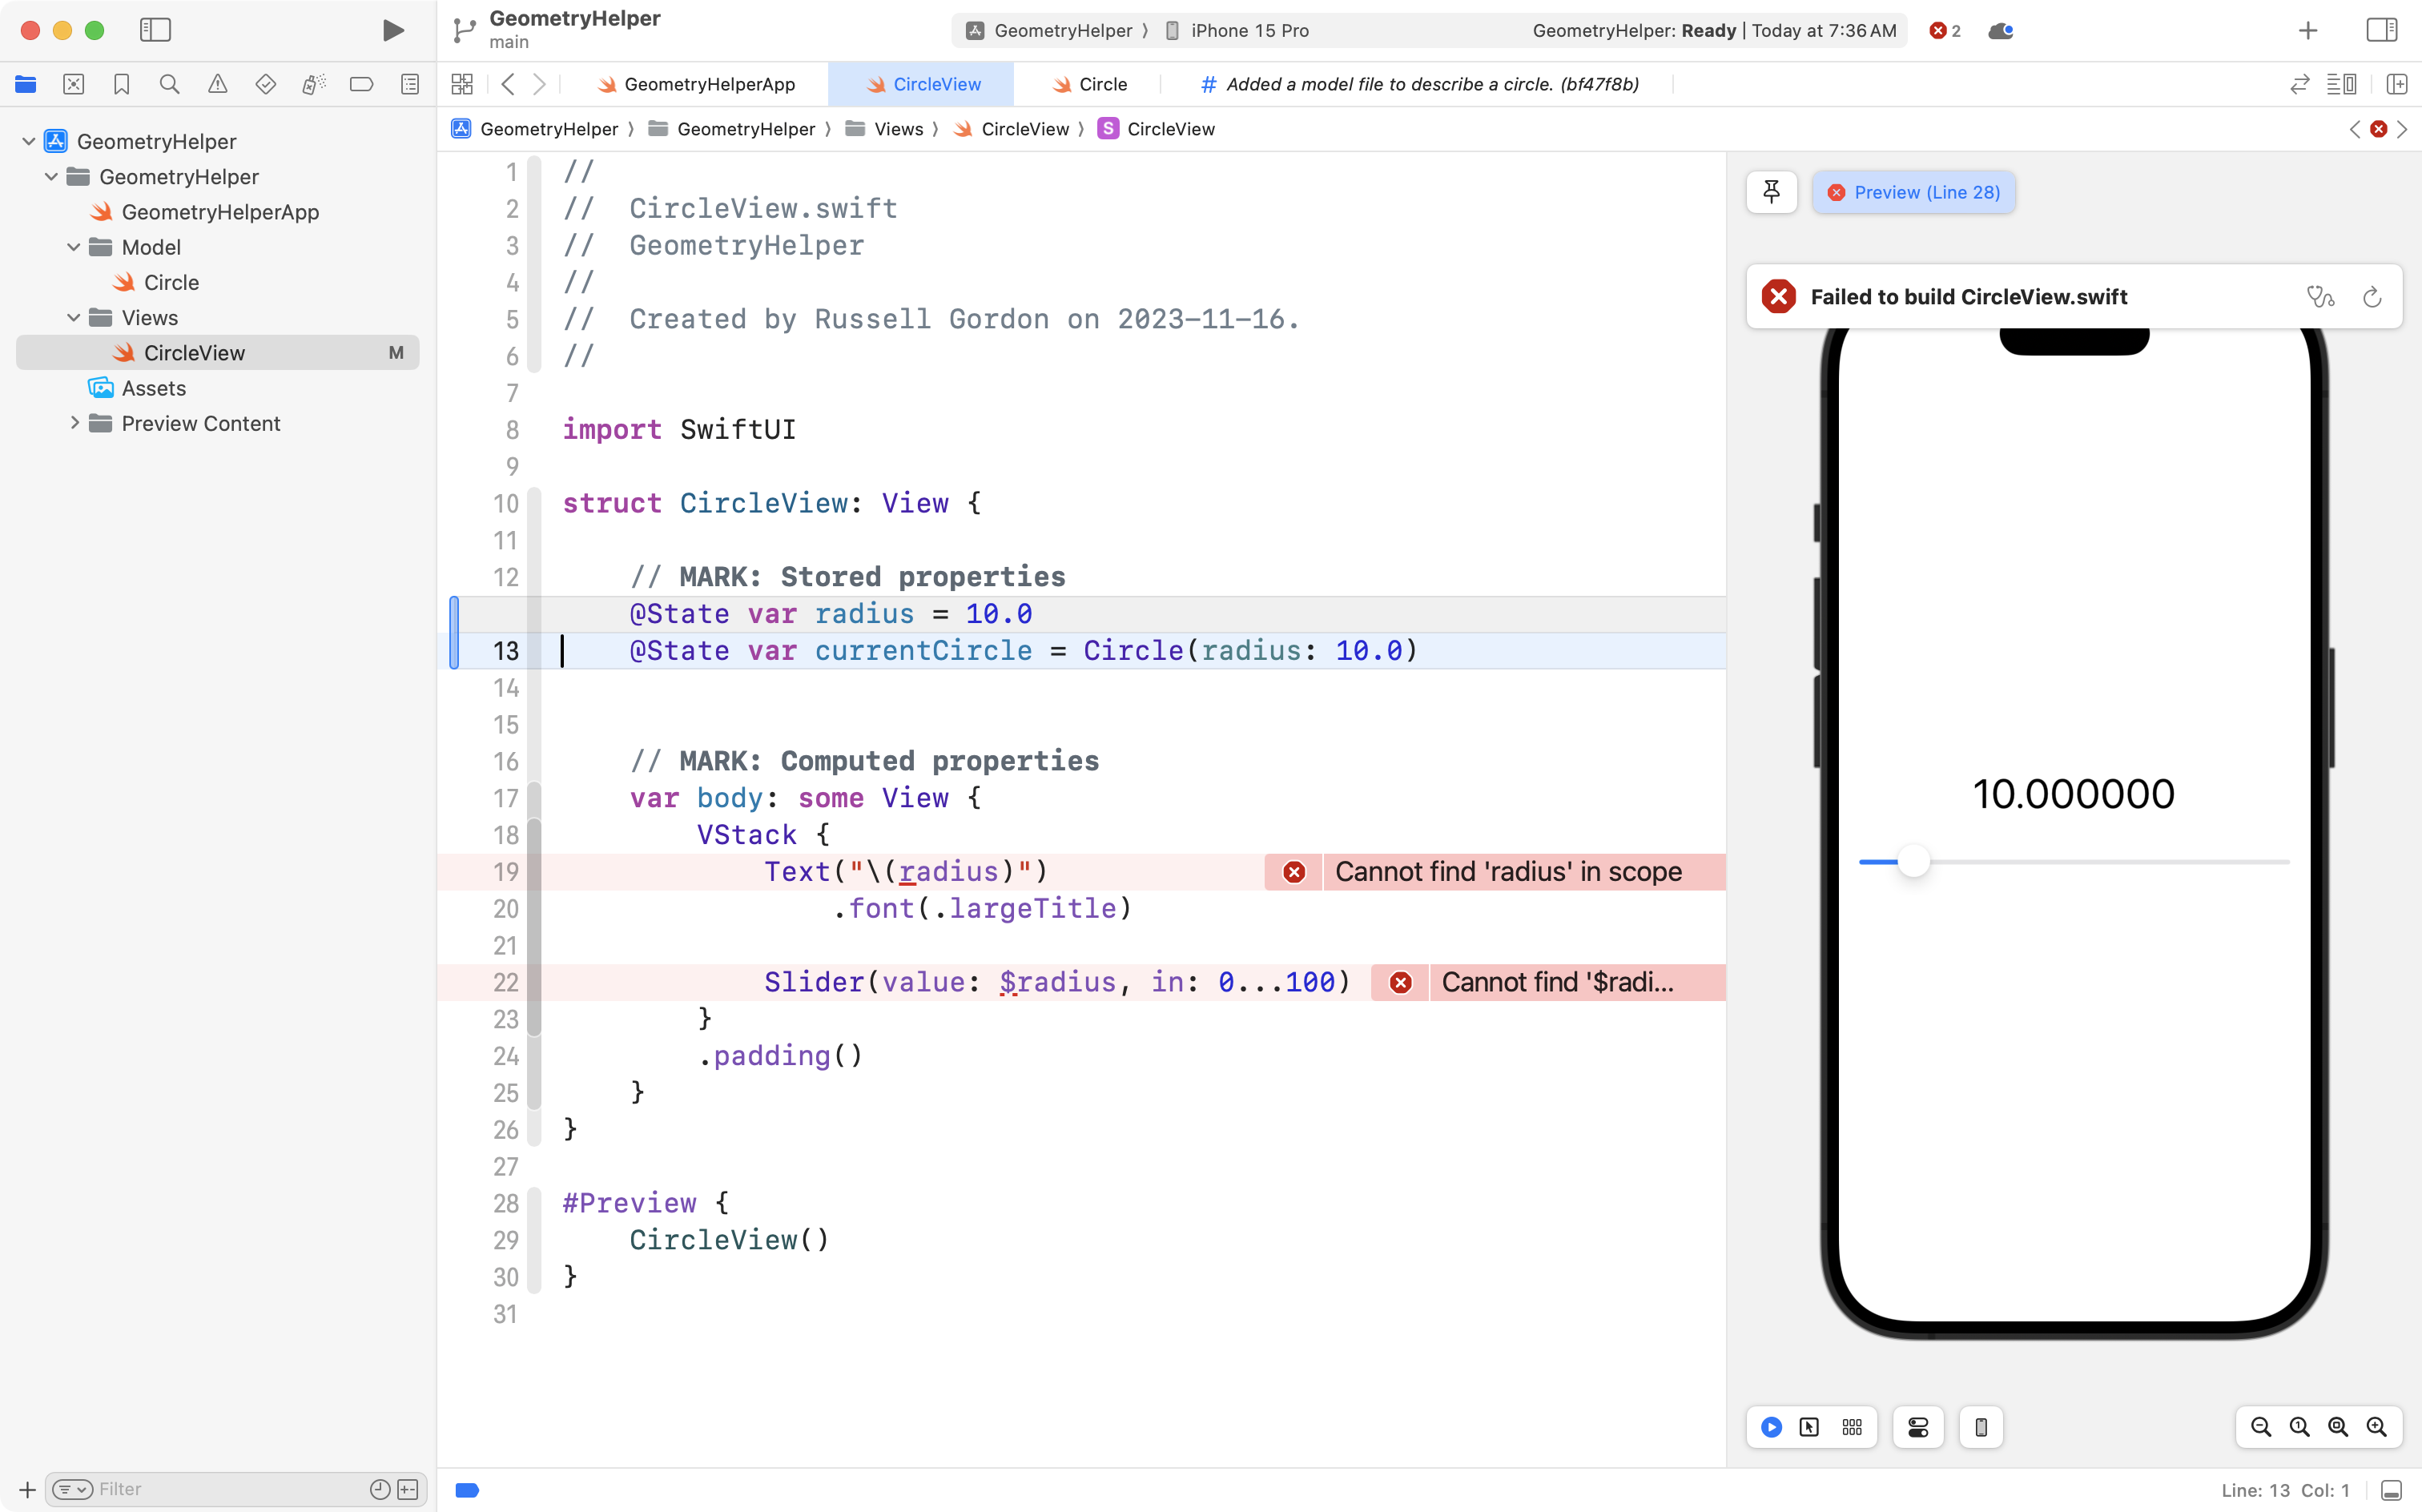Open the Report navigator list icon
The width and height of the screenshot is (2422, 1512).
410,84
